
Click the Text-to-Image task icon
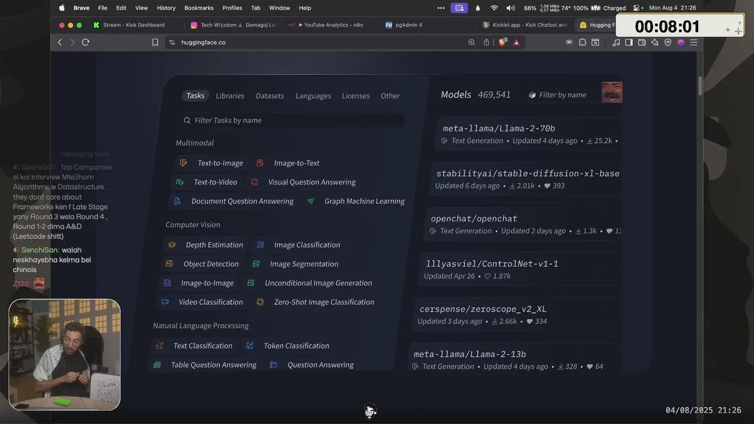click(183, 163)
